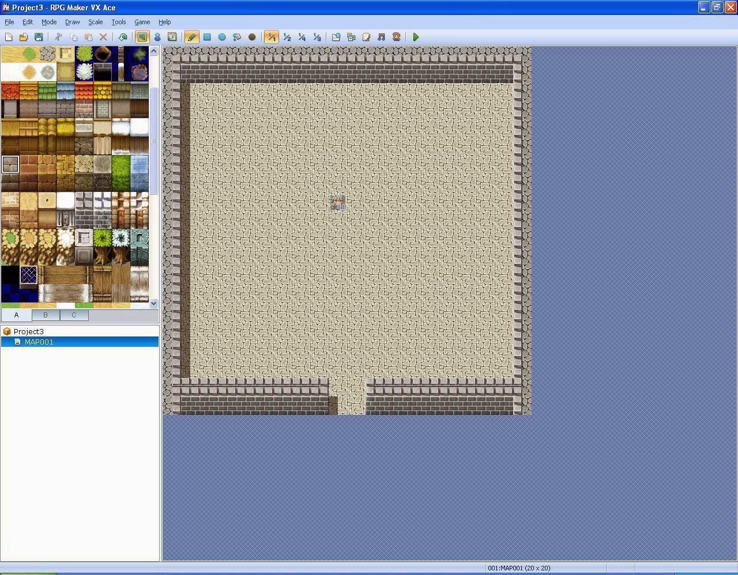The height and width of the screenshot is (575, 738).
Task: Open the Character Generator icon
Action: click(x=396, y=37)
